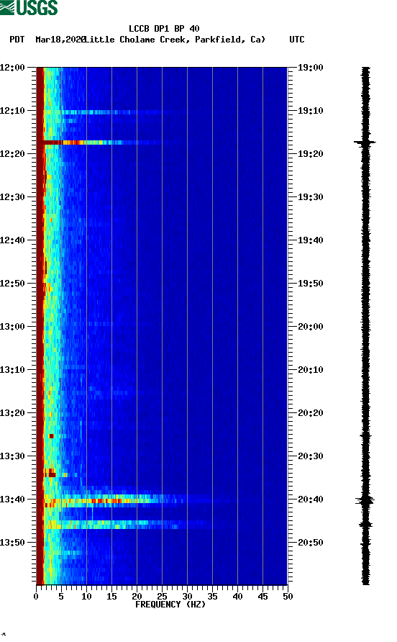Click the '50' frequency axis label
Image resolution: width=397 pixels, height=642 pixels.
(x=288, y=597)
